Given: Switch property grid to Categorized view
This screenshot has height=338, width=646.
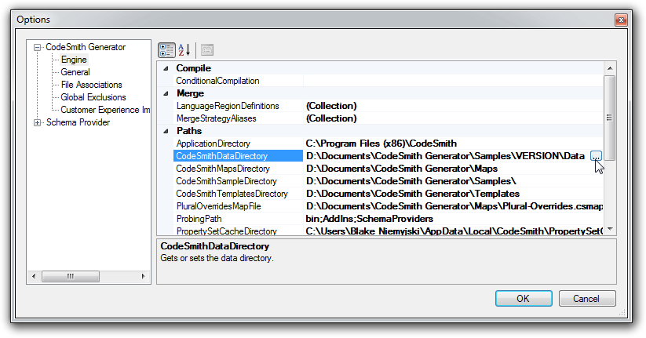Looking at the screenshot, I should pyautogui.click(x=166, y=50).
